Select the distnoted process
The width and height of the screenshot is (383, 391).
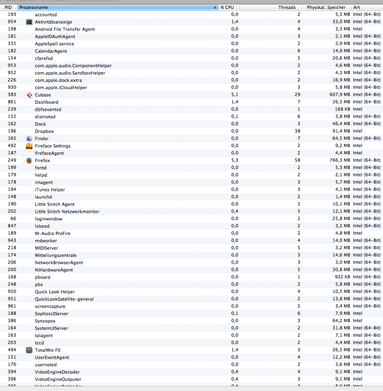point(45,117)
